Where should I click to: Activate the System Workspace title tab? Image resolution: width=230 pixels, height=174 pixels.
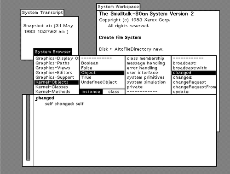click(x=118, y=7)
